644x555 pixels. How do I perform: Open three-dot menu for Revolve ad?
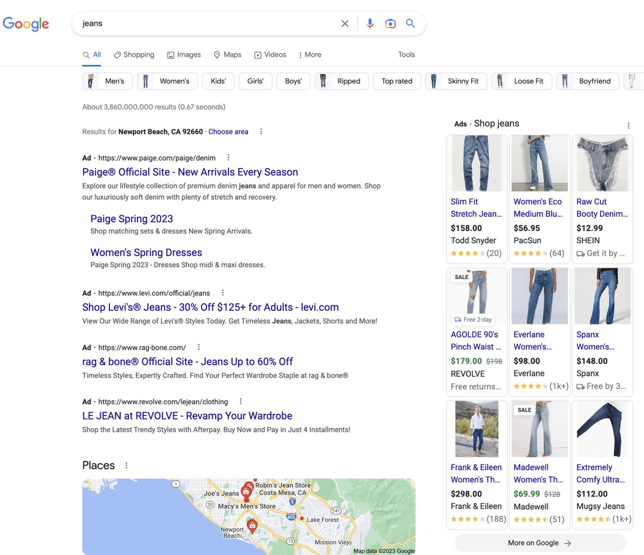(x=240, y=401)
